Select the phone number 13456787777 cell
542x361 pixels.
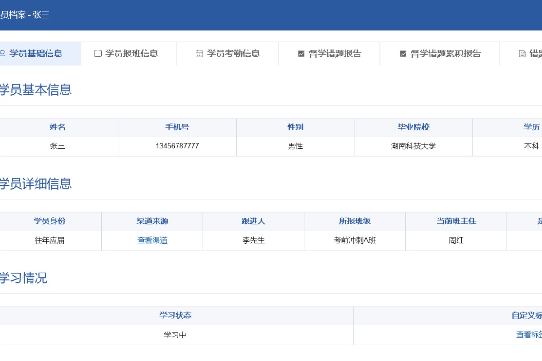[x=177, y=146]
